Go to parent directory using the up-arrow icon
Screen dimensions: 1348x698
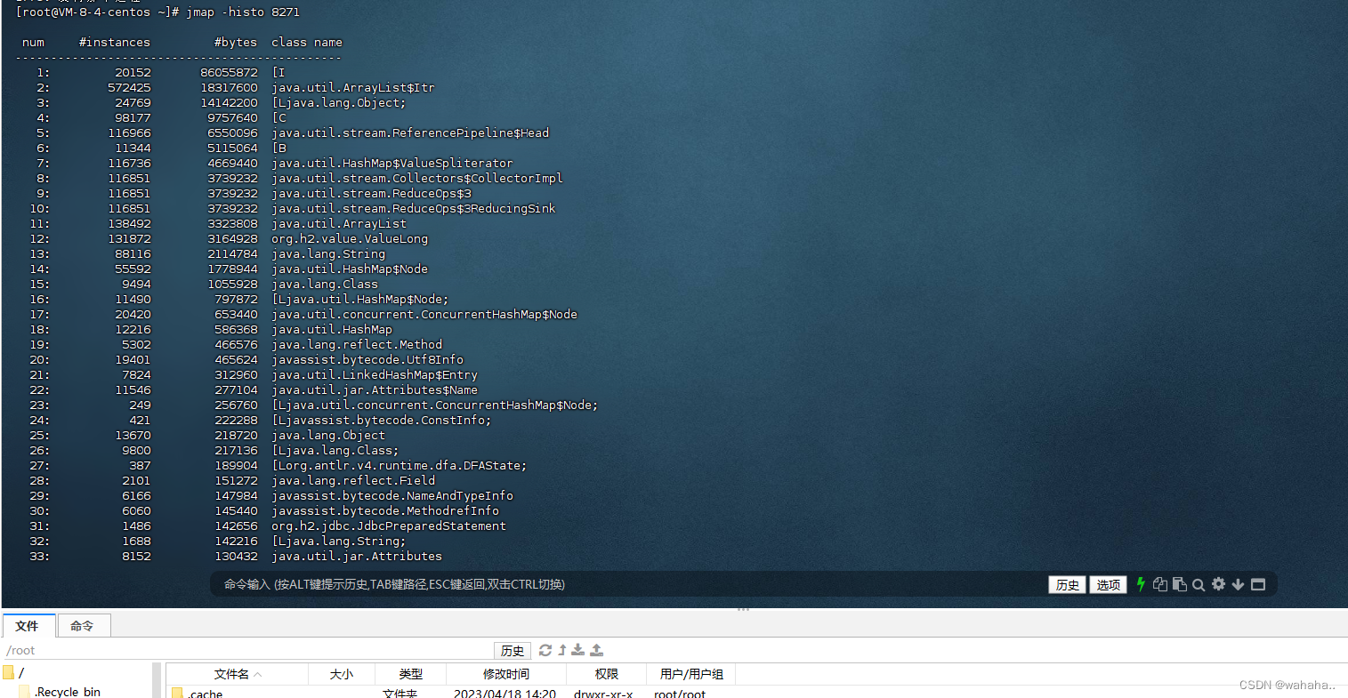[563, 650]
